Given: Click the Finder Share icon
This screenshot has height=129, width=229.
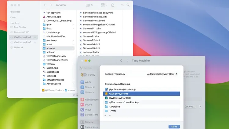Looking at the screenshot, I should [x=113, y=5].
